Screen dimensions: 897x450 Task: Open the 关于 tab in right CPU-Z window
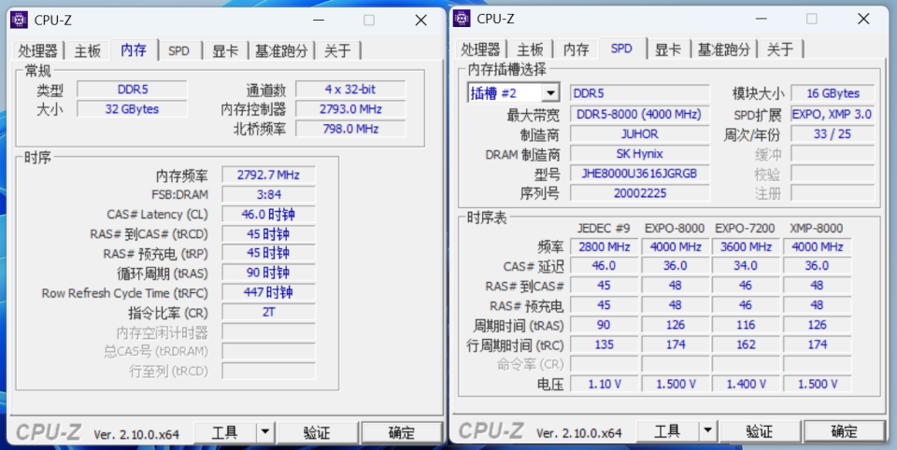(780, 49)
